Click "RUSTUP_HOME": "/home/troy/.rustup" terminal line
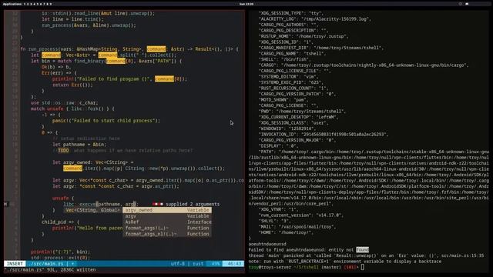Screen dimensions: 493x277 304,36
